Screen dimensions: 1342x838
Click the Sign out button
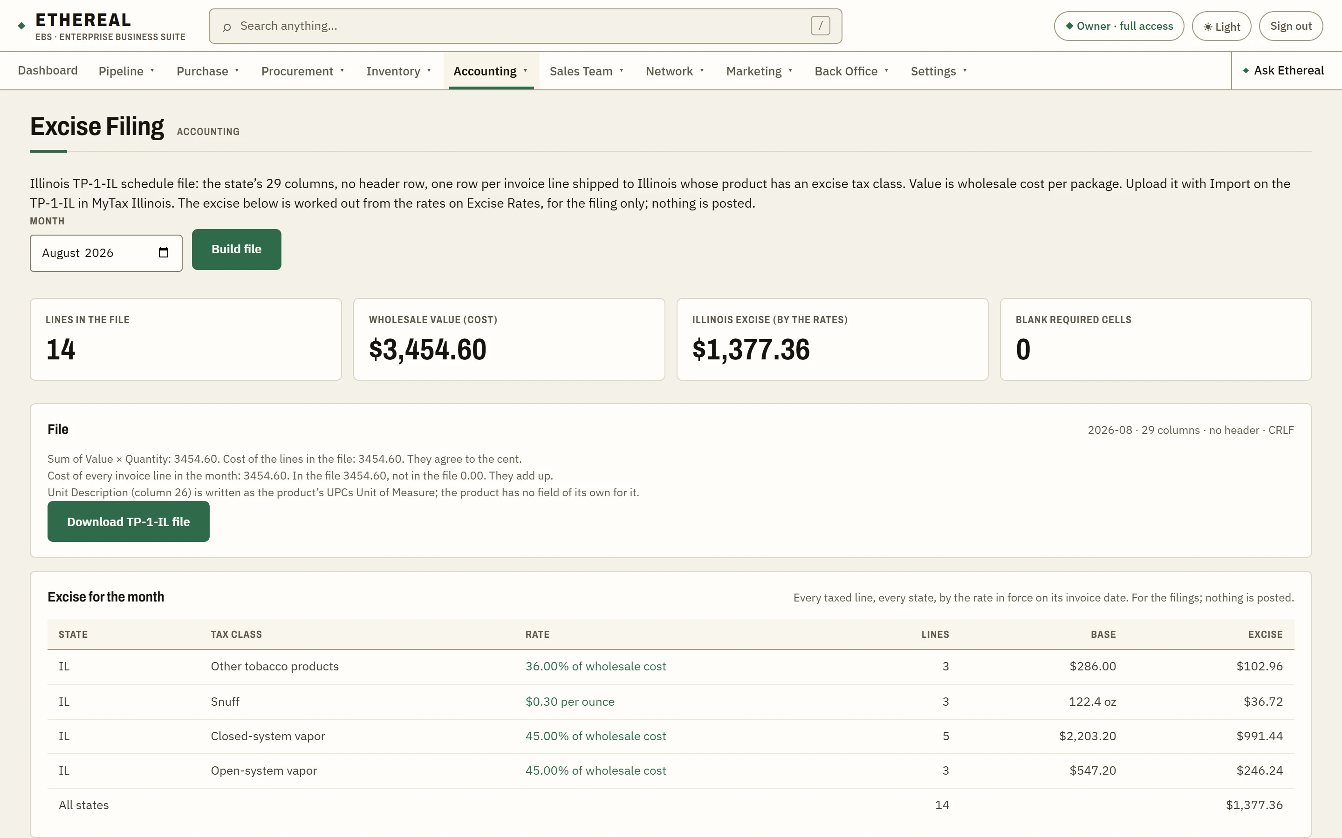pos(1290,26)
